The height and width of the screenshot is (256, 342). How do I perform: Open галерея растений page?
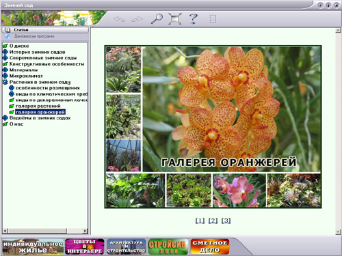[x=38, y=106]
